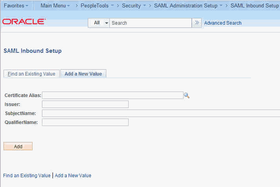The image size is (280, 187).
Task: Open Security breadcrumb menu
Action: point(134,6)
